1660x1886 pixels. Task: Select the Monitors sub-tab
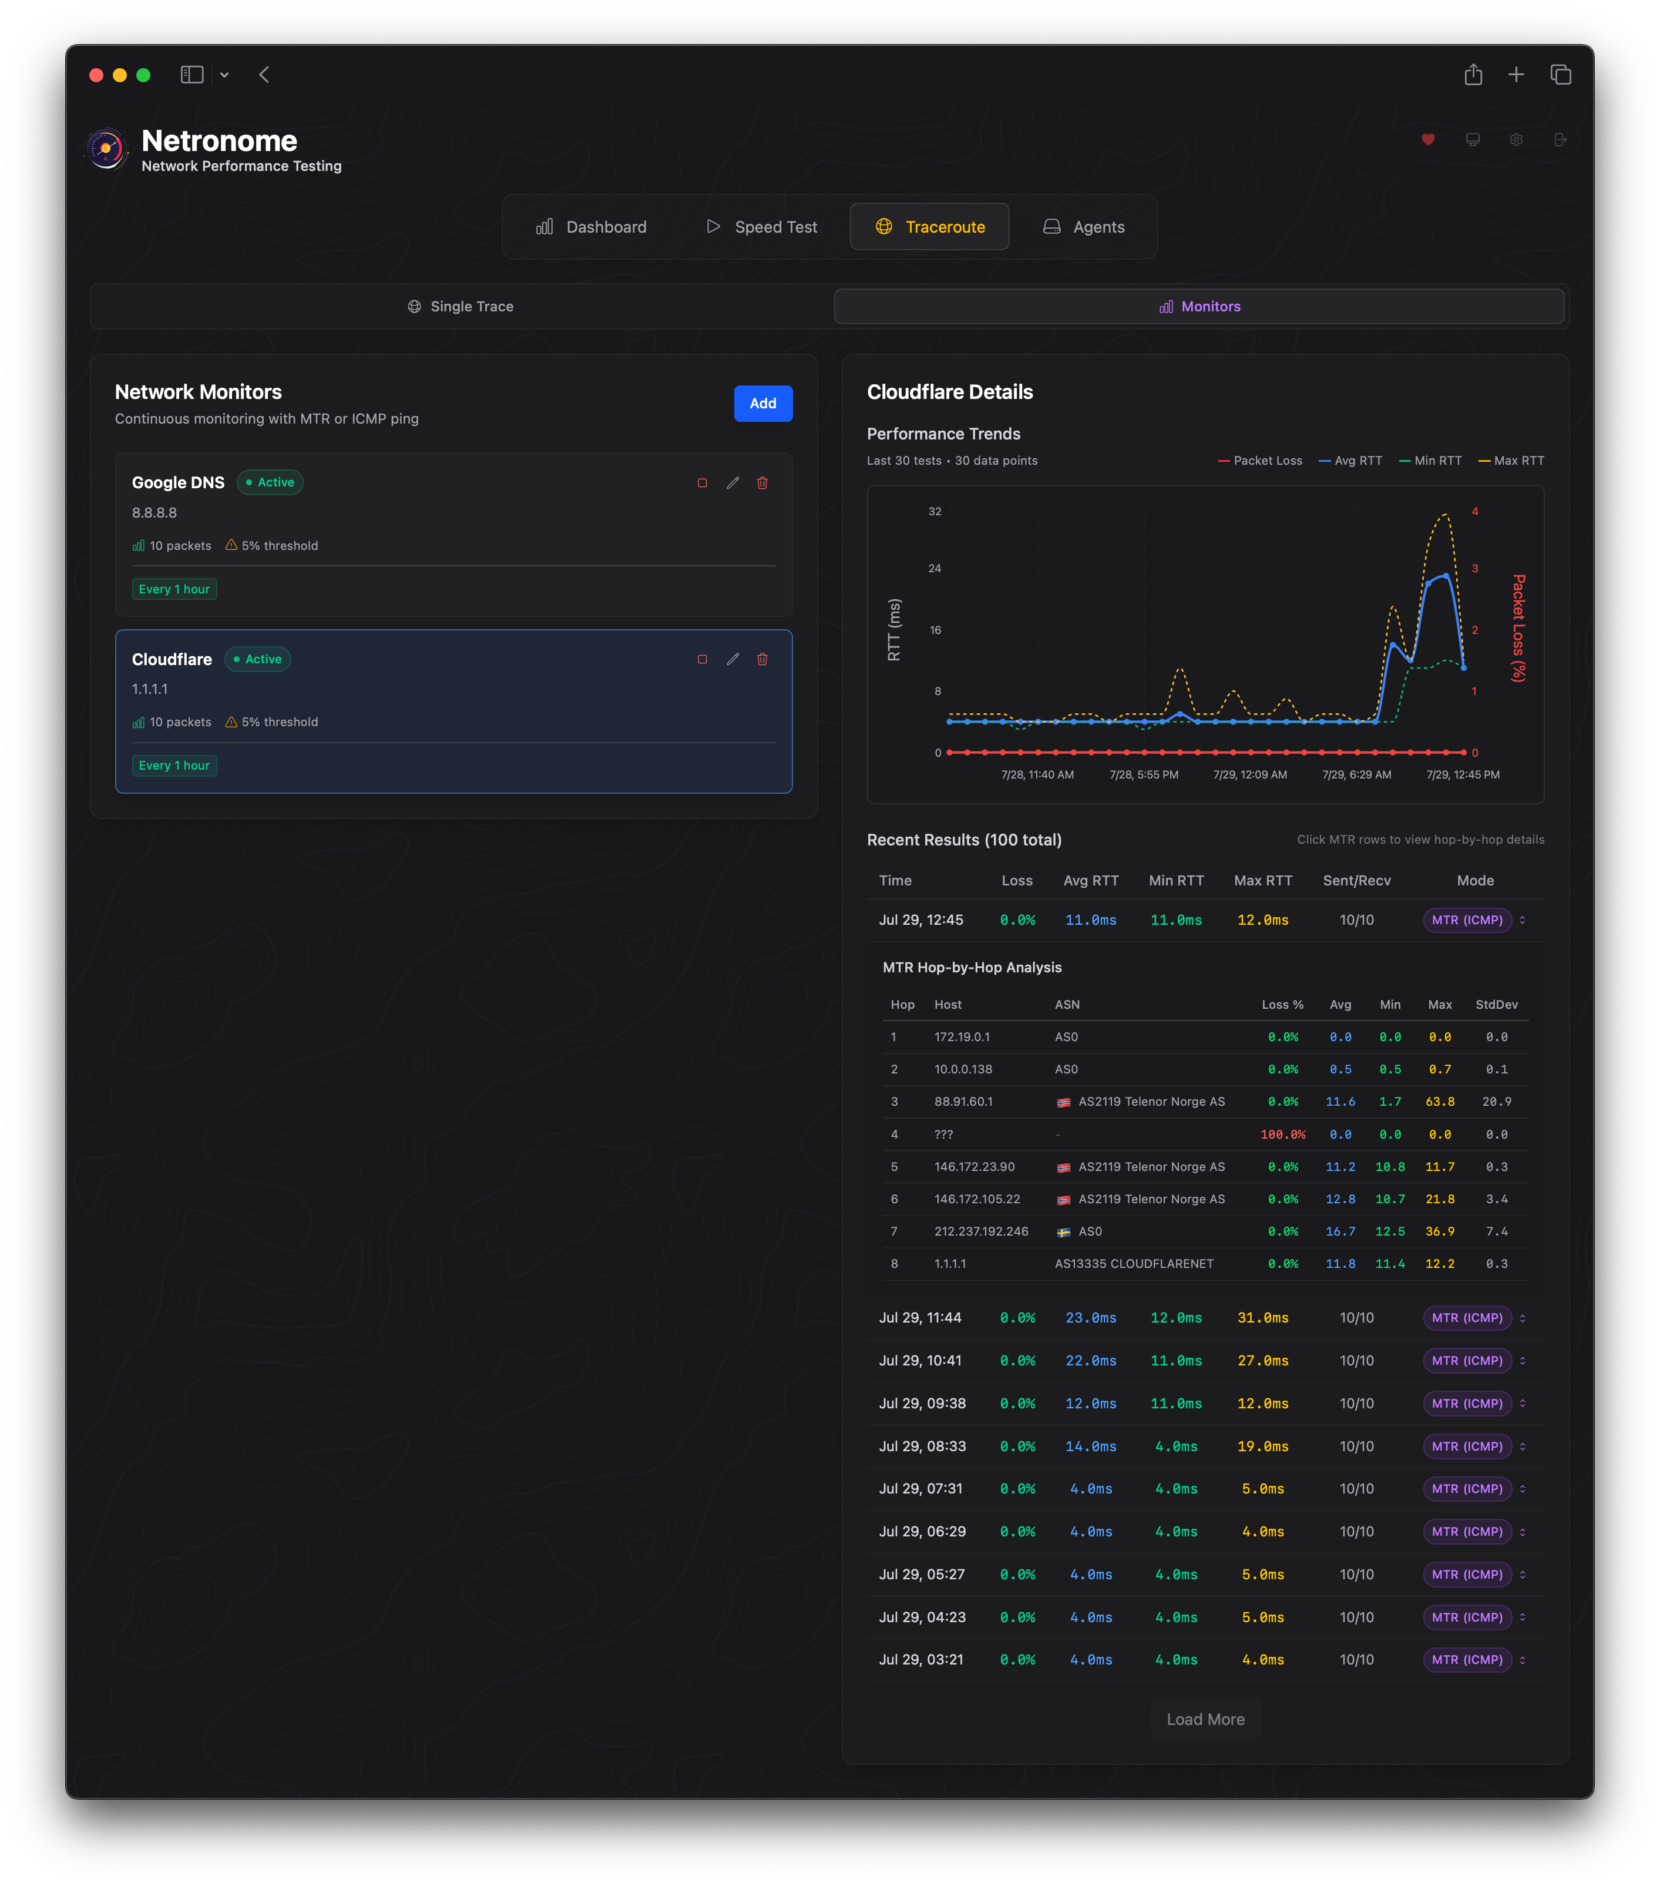click(x=1199, y=306)
